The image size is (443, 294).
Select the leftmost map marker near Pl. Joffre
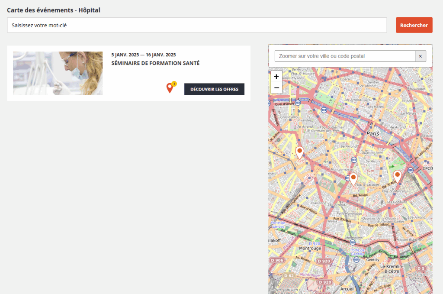(x=299, y=152)
